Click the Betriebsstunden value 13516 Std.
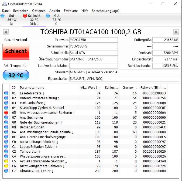 (166, 66)
